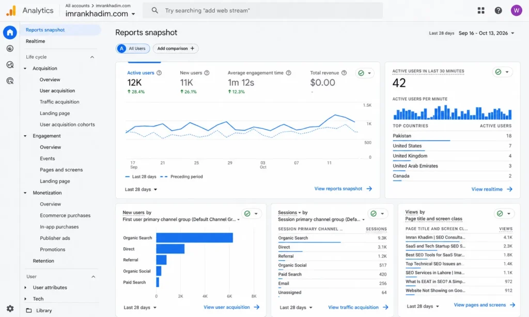Open Ecommerce purchases report
The width and height of the screenshot is (529, 317).
click(x=65, y=215)
